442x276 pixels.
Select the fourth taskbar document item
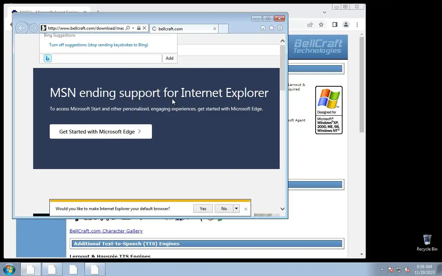point(95,269)
